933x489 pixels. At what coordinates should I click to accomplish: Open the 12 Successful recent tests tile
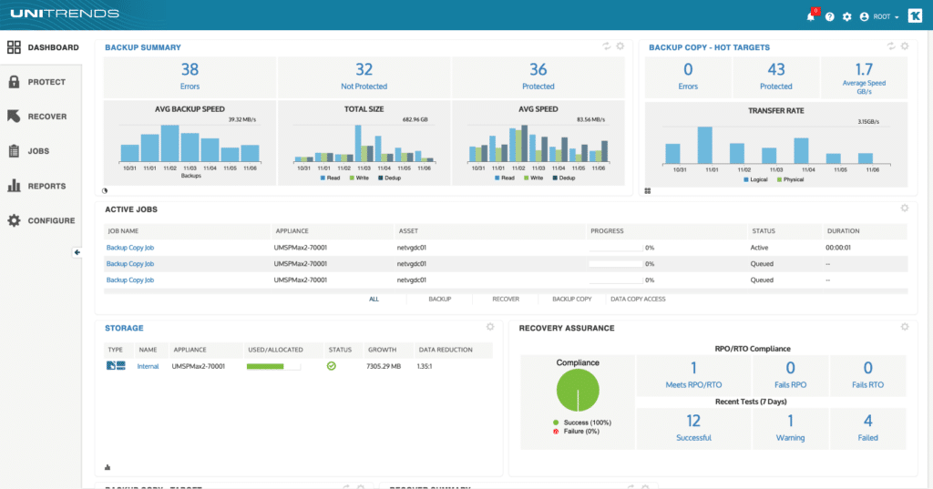693,428
